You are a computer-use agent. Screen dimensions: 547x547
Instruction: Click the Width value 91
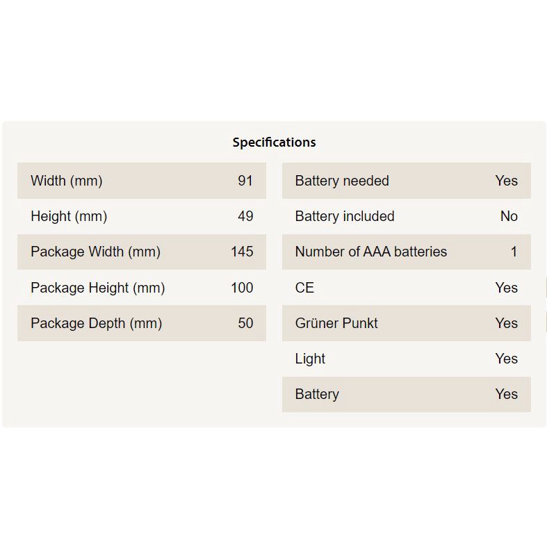(245, 181)
